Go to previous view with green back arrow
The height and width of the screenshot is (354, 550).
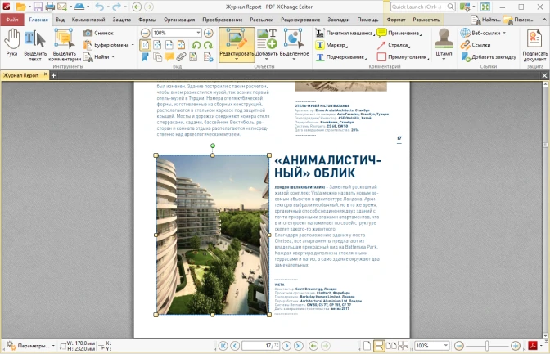tap(137, 7)
